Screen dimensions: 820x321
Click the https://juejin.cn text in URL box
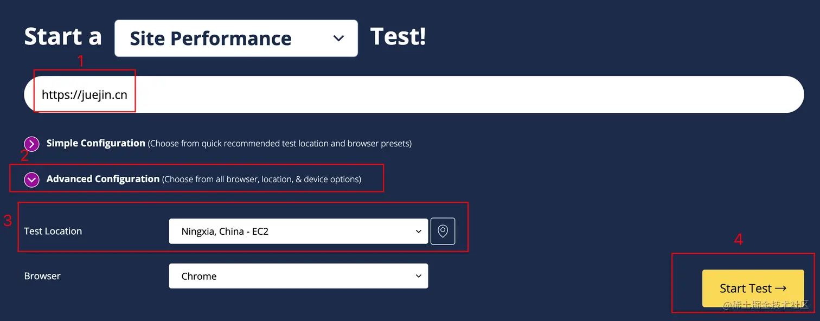[85, 95]
